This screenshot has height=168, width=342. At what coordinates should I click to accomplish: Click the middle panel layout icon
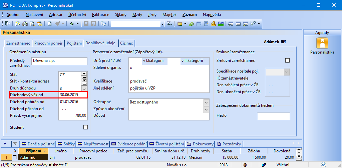coord(238,24)
